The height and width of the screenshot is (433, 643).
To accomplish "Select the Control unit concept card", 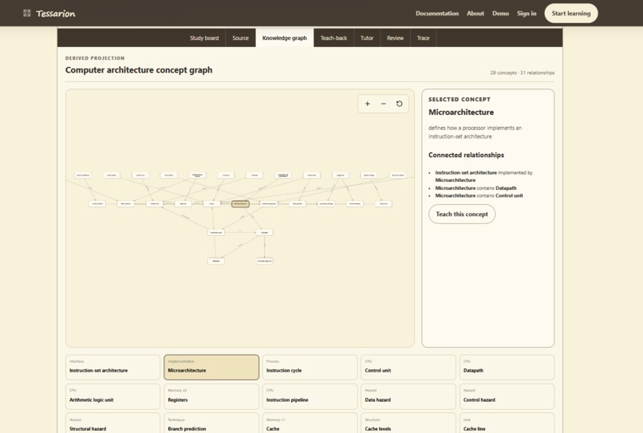I will click(x=408, y=368).
